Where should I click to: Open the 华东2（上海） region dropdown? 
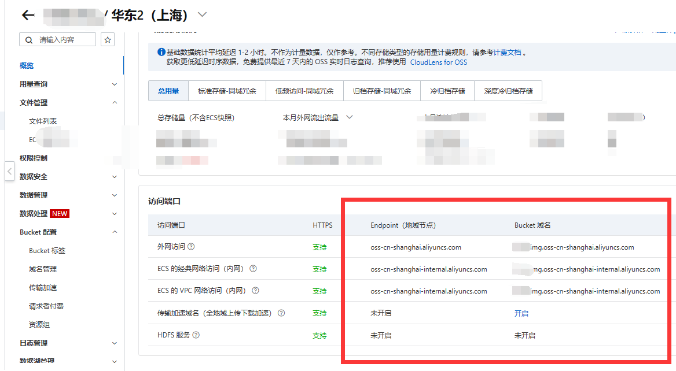click(202, 14)
